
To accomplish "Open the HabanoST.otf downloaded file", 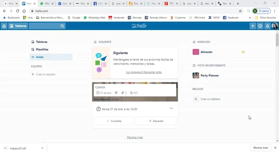I will pos(18,148).
